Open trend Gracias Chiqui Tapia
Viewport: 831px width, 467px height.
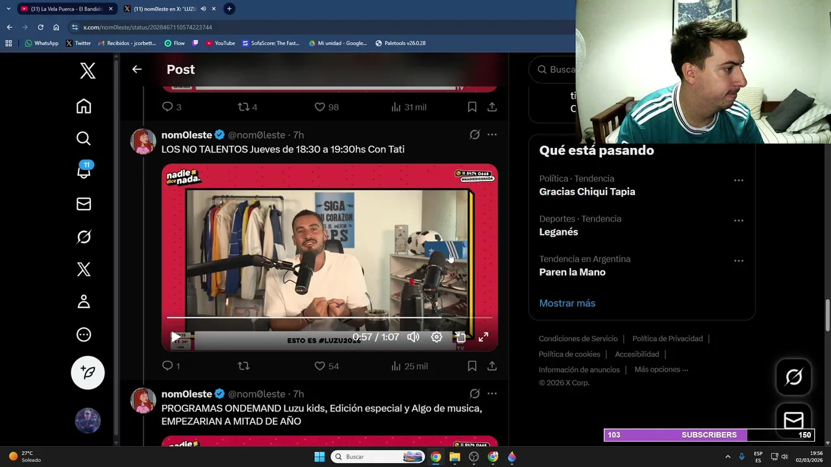pyautogui.click(x=587, y=192)
